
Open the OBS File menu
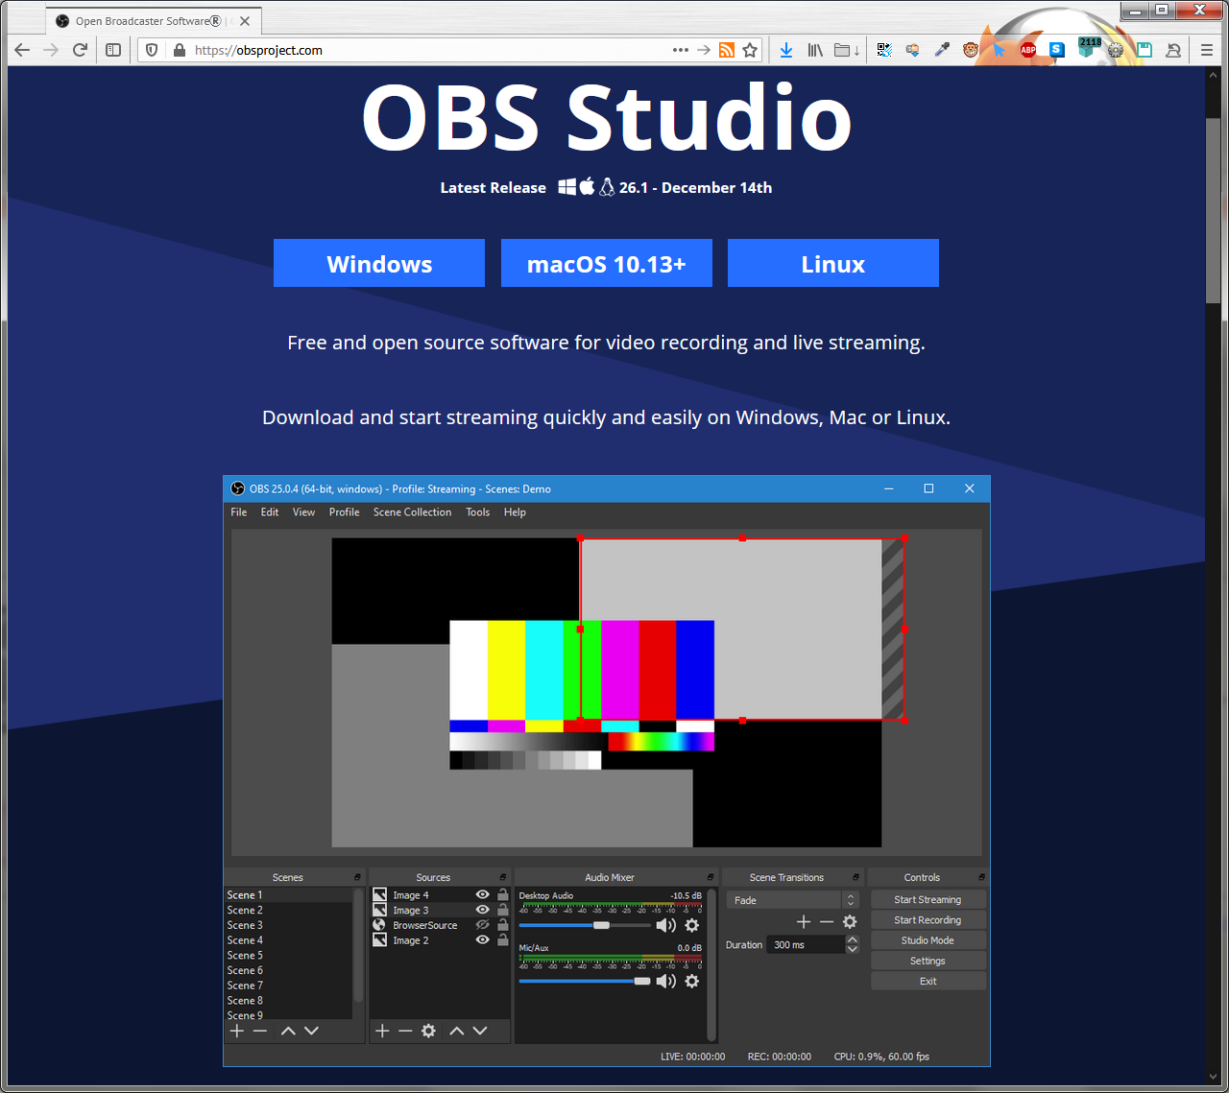tap(239, 512)
